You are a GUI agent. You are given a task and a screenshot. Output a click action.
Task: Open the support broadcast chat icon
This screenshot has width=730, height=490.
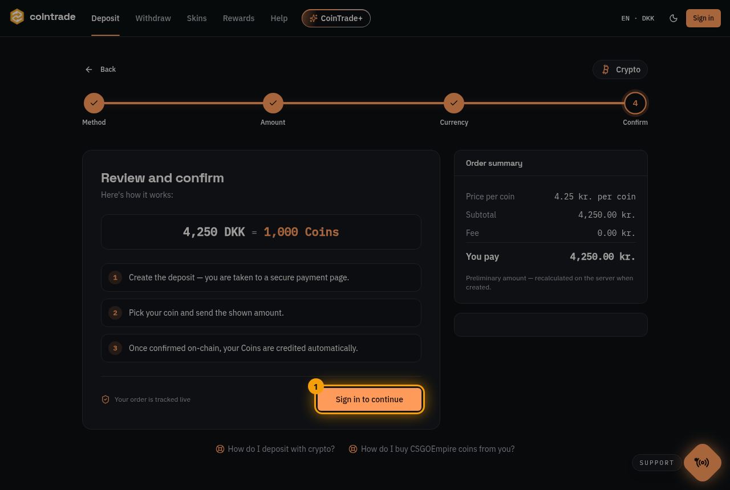pyautogui.click(x=702, y=463)
